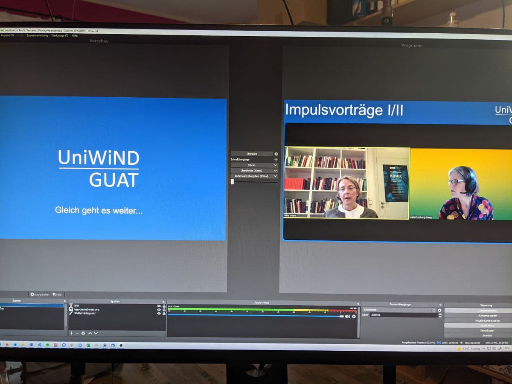Click the Impulsvorträge program output view

tap(398, 171)
